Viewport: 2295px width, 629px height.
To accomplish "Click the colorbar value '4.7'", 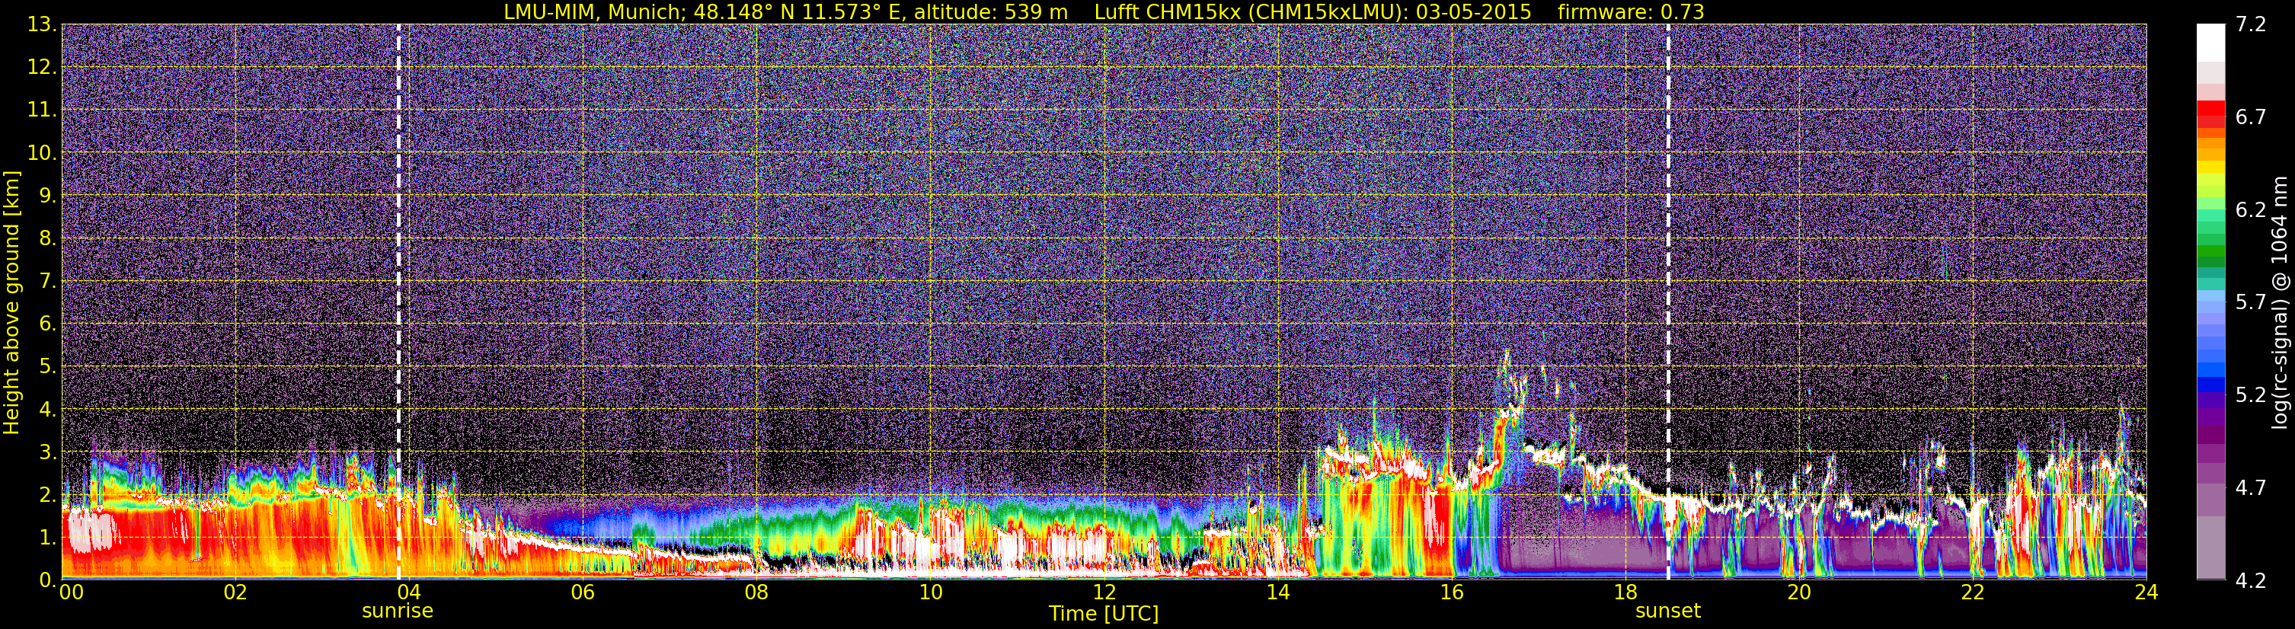I will point(2251,487).
